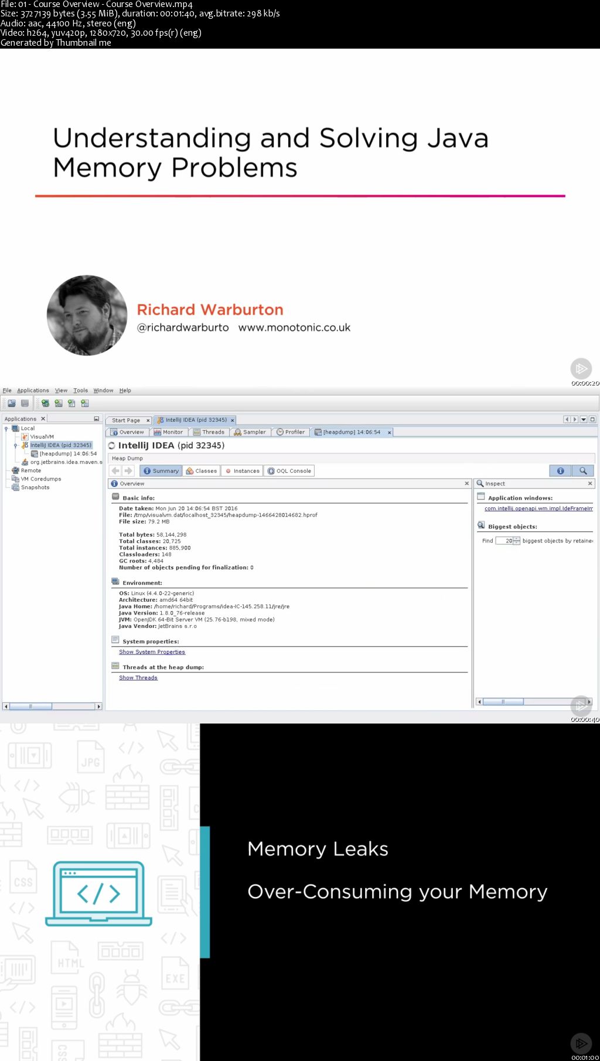The width and height of the screenshot is (600, 1061).
Task: Open the com.intellij.openapi.wm.impl.IdeFrameImpl link
Action: (538, 509)
